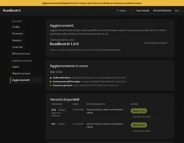Log out with Esci
184x143 pixels.
pyautogui.click(x=177, y=11)
